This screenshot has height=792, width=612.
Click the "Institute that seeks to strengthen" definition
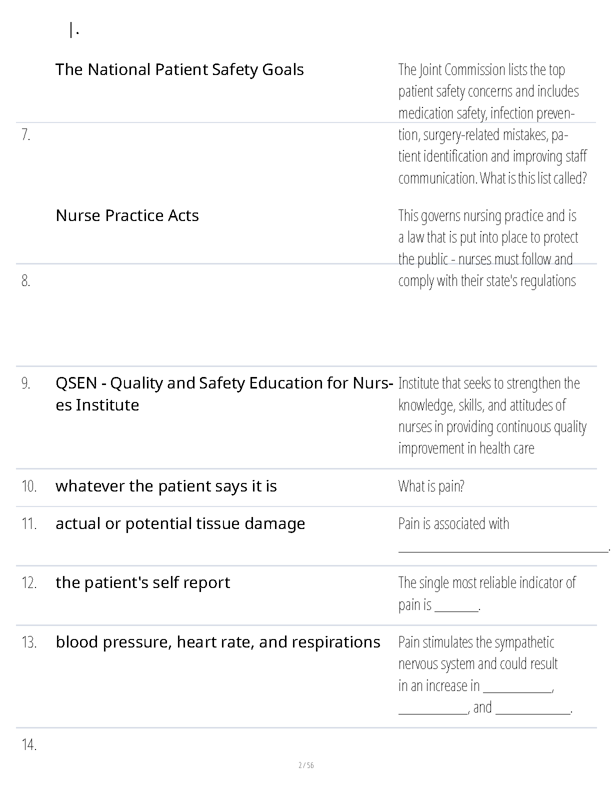492,416
